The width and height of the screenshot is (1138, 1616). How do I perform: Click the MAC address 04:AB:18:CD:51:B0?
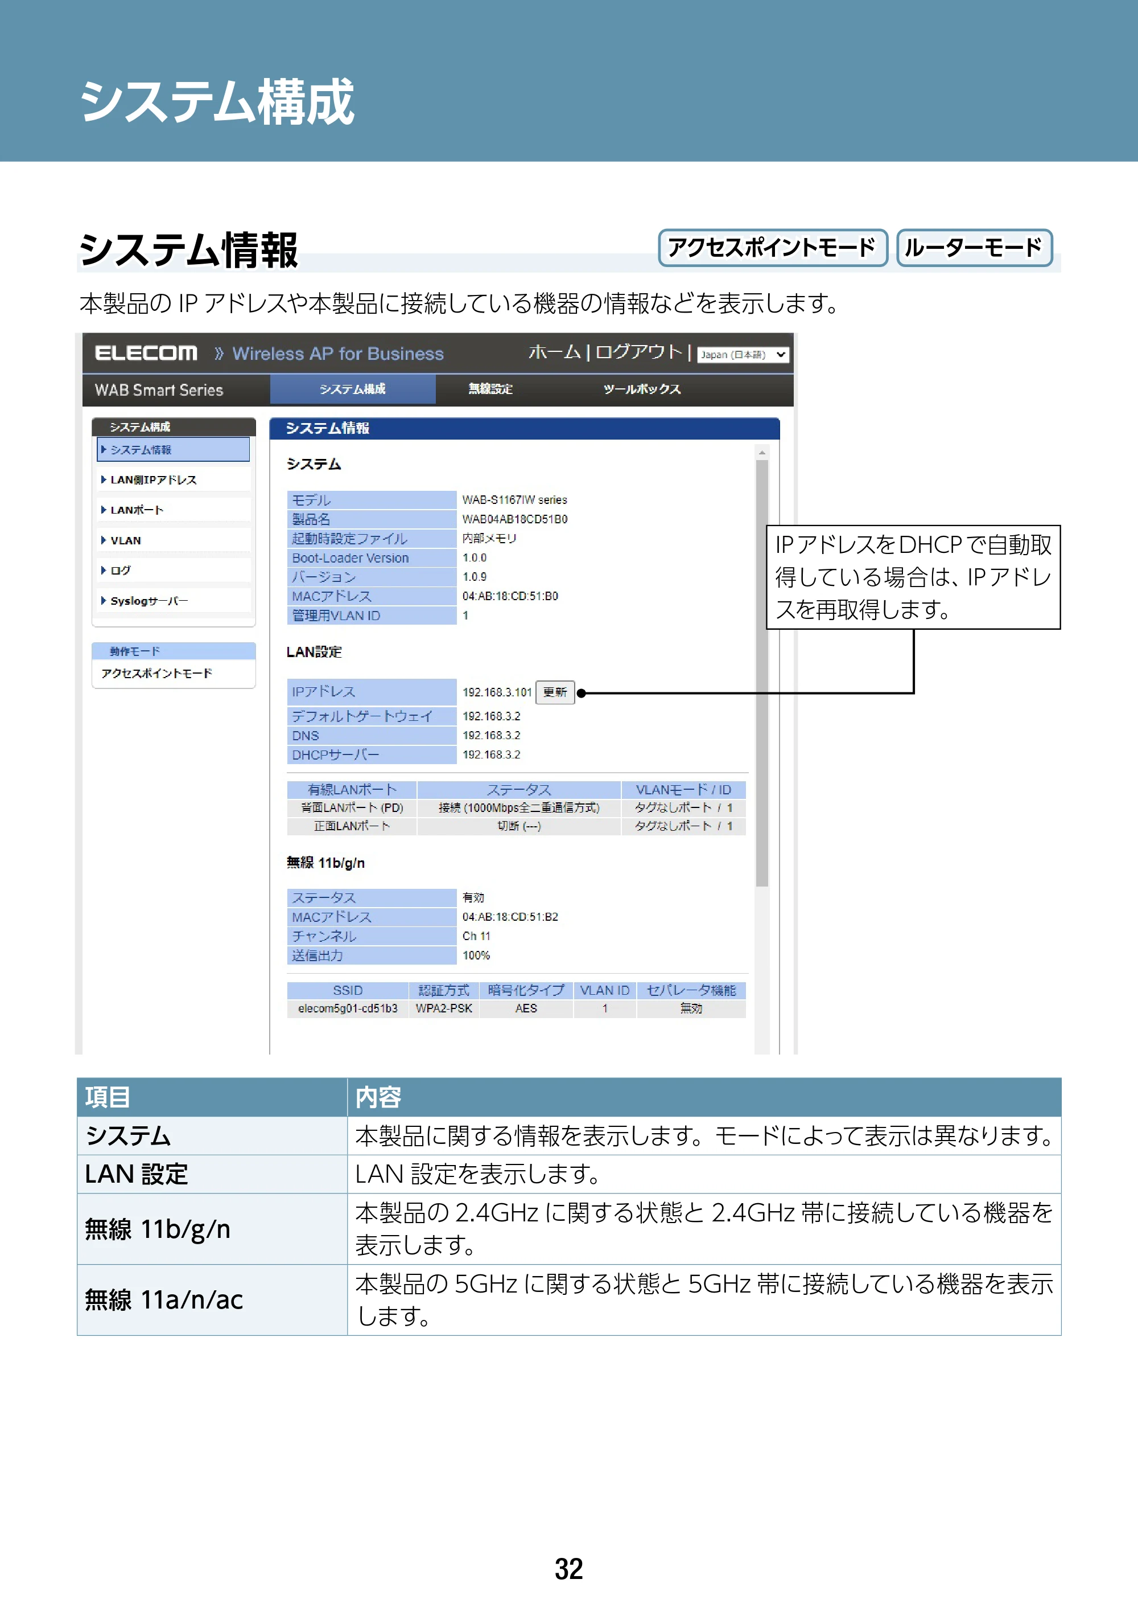click(510, 596)
